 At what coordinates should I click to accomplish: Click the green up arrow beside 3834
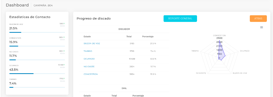coord(64,37)
